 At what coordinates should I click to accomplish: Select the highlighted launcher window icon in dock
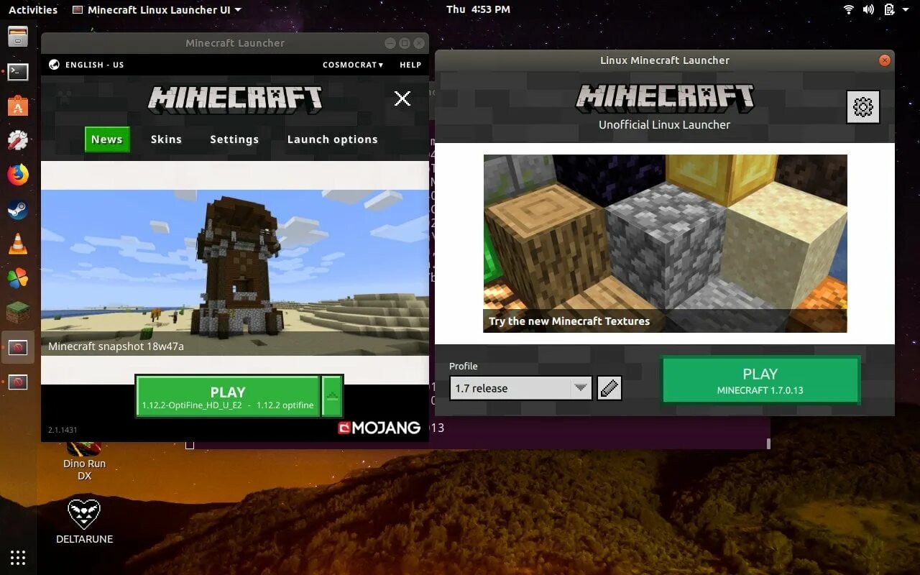pyautogui.click(x=18, y=348)
